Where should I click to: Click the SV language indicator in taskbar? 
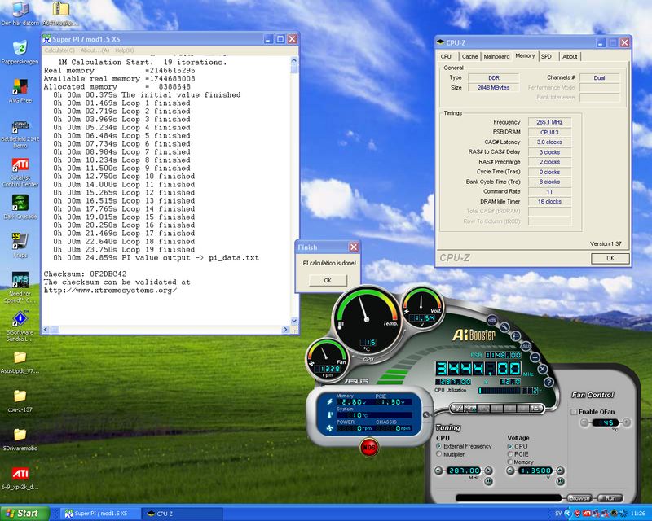(558, 514)
